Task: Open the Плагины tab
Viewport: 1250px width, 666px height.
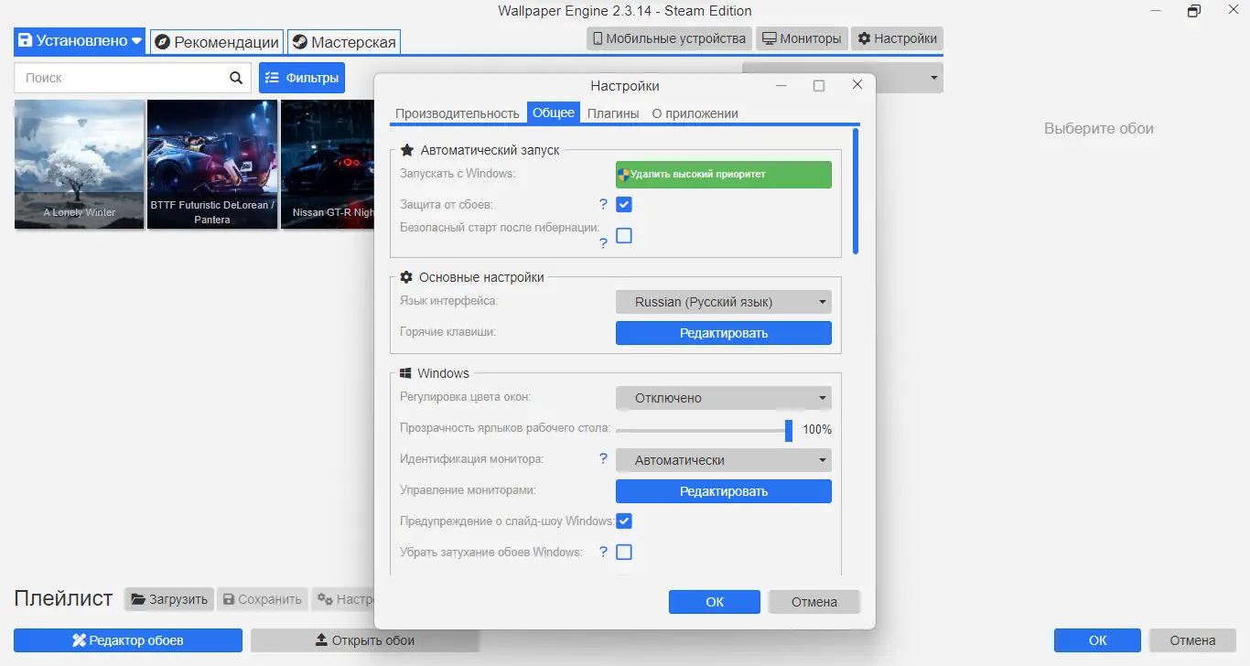Action: click(x=613, y=113)
